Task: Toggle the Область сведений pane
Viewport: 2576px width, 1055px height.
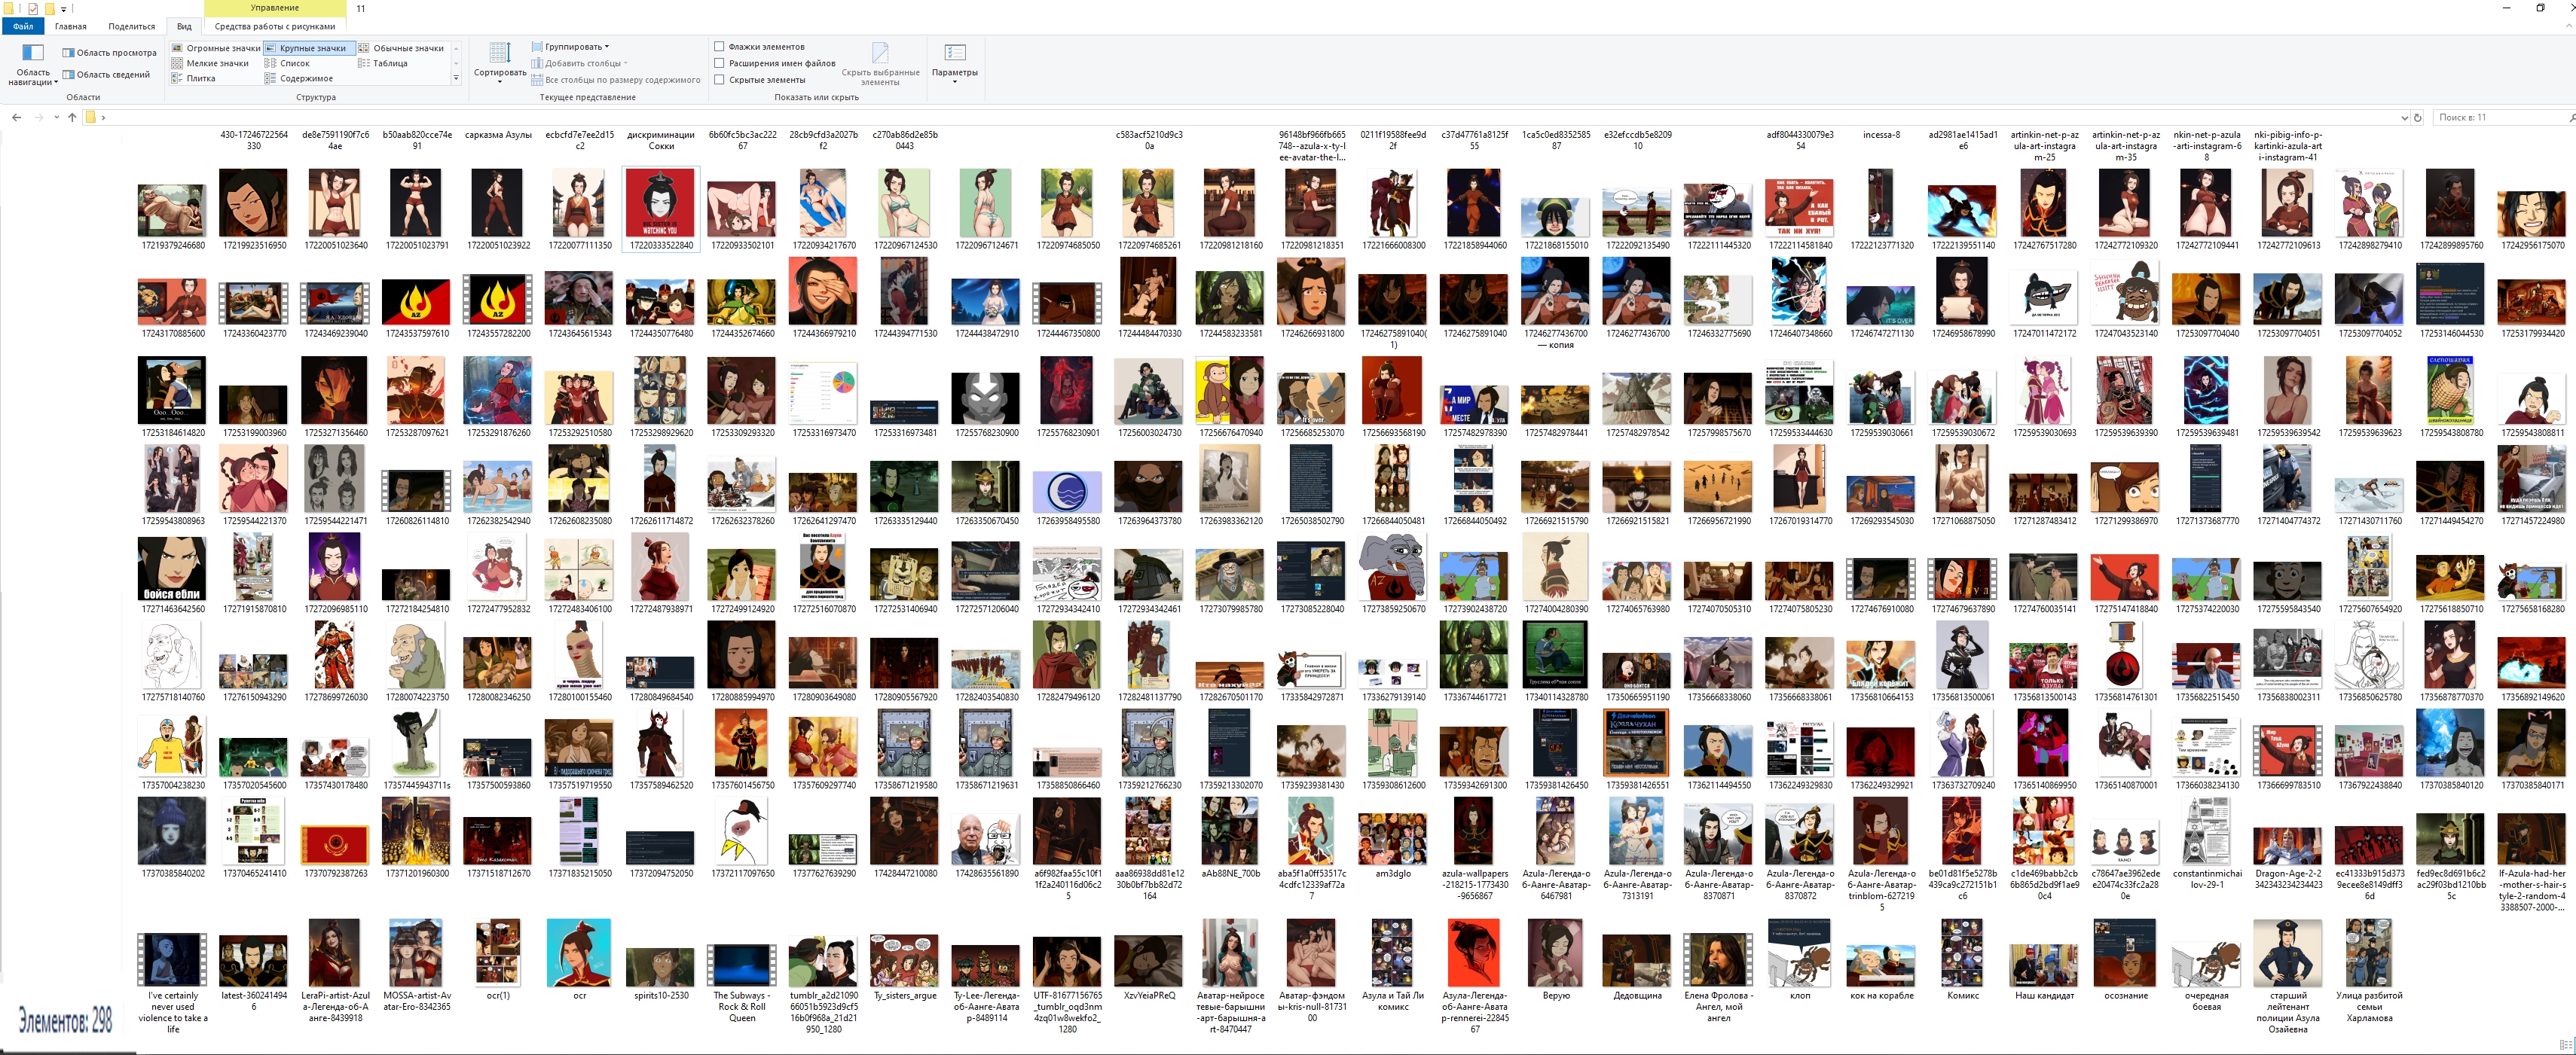Action: tap(106, 74)
